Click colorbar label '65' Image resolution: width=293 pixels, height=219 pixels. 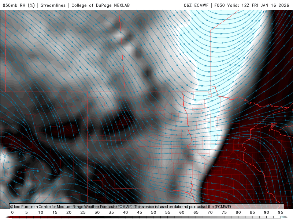point(196,212)
